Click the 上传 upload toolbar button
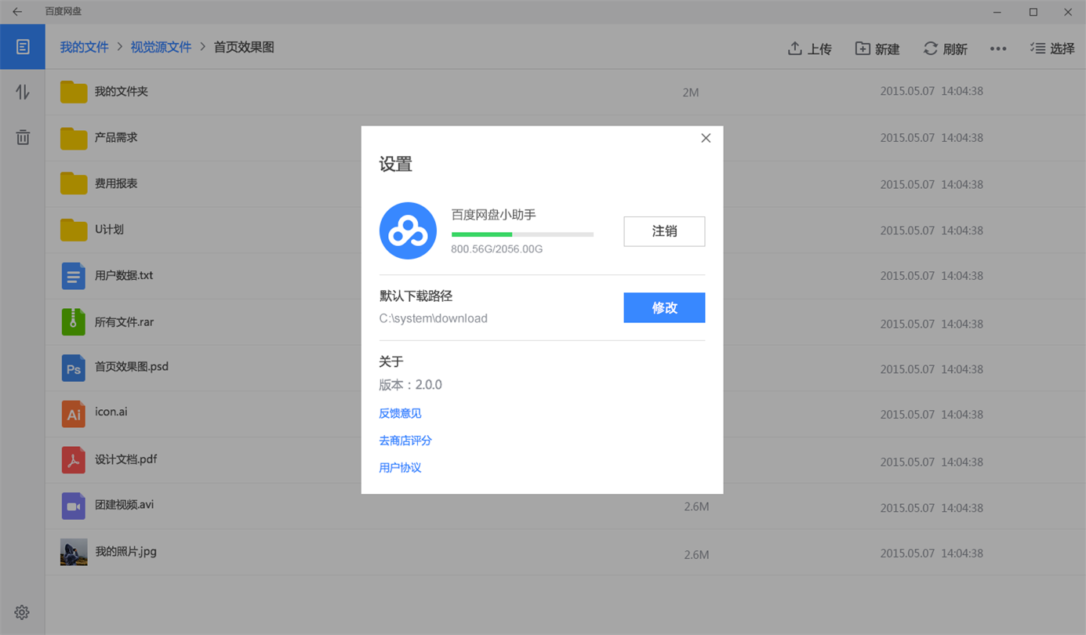Screen dimensions: 1086x635 click(810, 49)
